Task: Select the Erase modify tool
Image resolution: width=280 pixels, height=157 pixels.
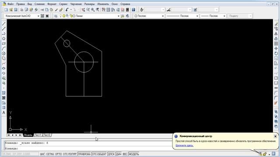Action: click(276, 24)
